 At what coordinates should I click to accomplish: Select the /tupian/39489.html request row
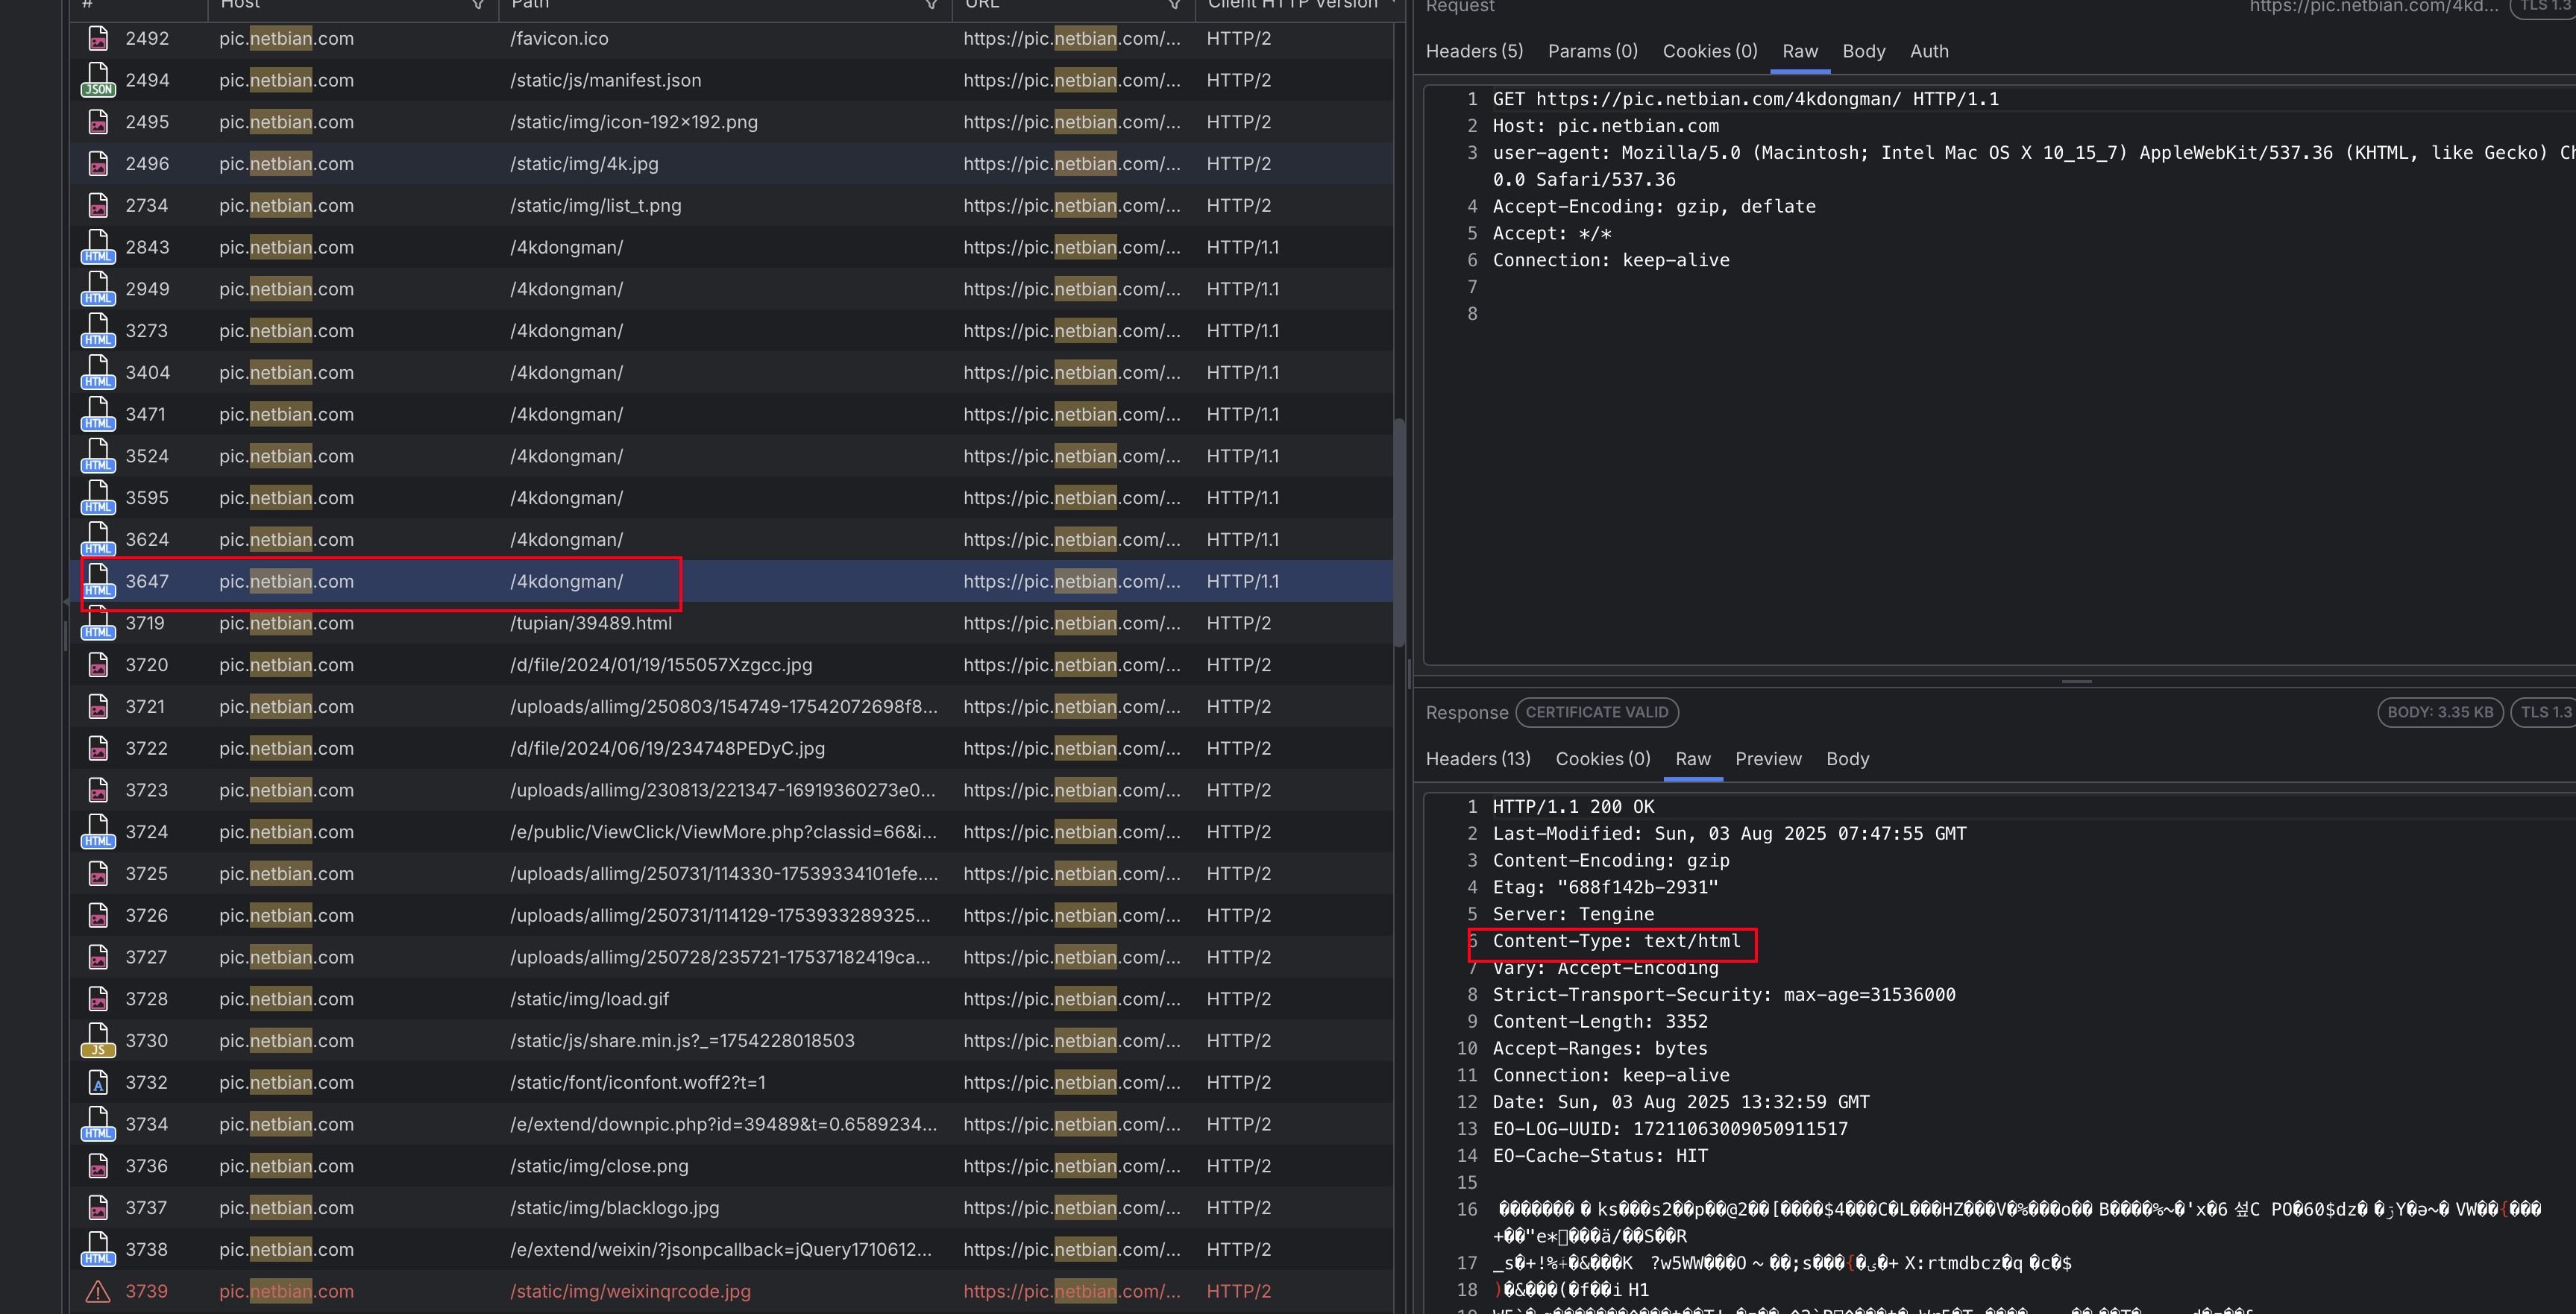click(x=590, y=623)
